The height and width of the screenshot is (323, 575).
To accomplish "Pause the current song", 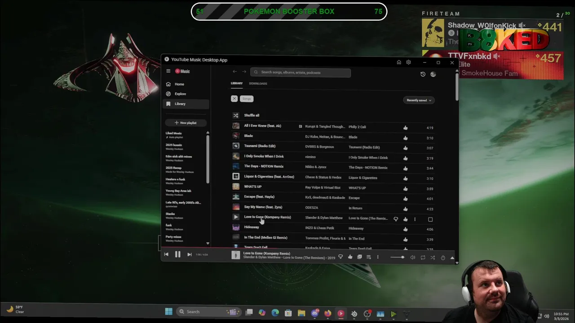I will [x=177, y=254].
